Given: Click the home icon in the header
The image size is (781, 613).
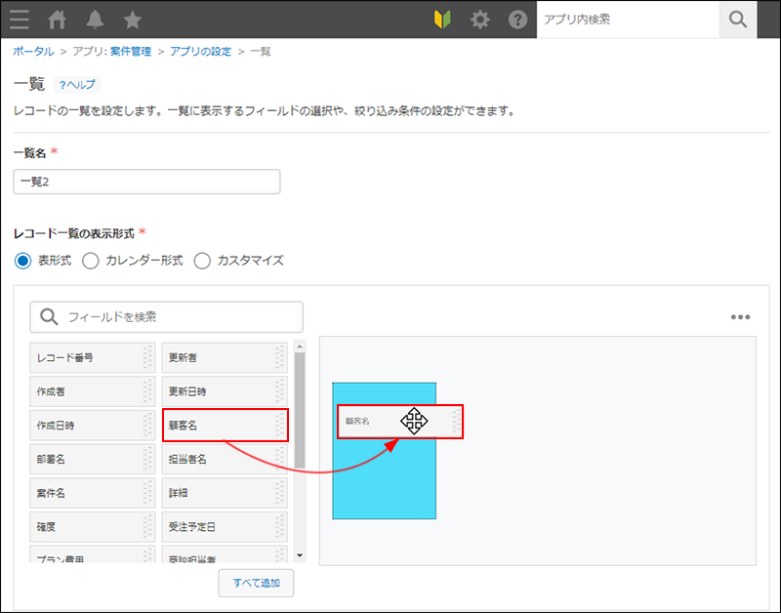Looking at the screenshot, I should point(56,19).
